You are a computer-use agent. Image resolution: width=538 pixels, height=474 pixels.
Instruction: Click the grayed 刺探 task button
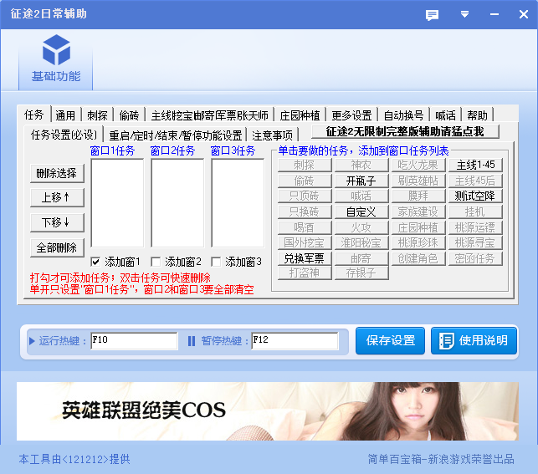pyautogui.click(x=305, y=166)
